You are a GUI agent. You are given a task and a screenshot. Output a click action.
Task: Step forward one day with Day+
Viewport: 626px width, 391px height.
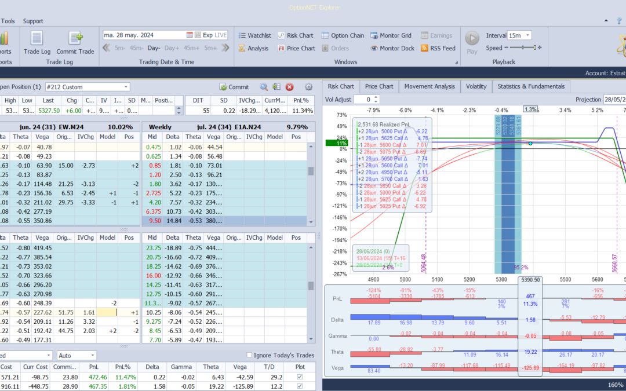pos(172,48)
